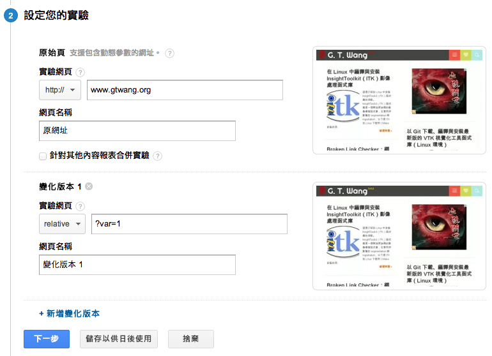Click the ?var=1 URL input field
The image size is (492, 356).
189,224
